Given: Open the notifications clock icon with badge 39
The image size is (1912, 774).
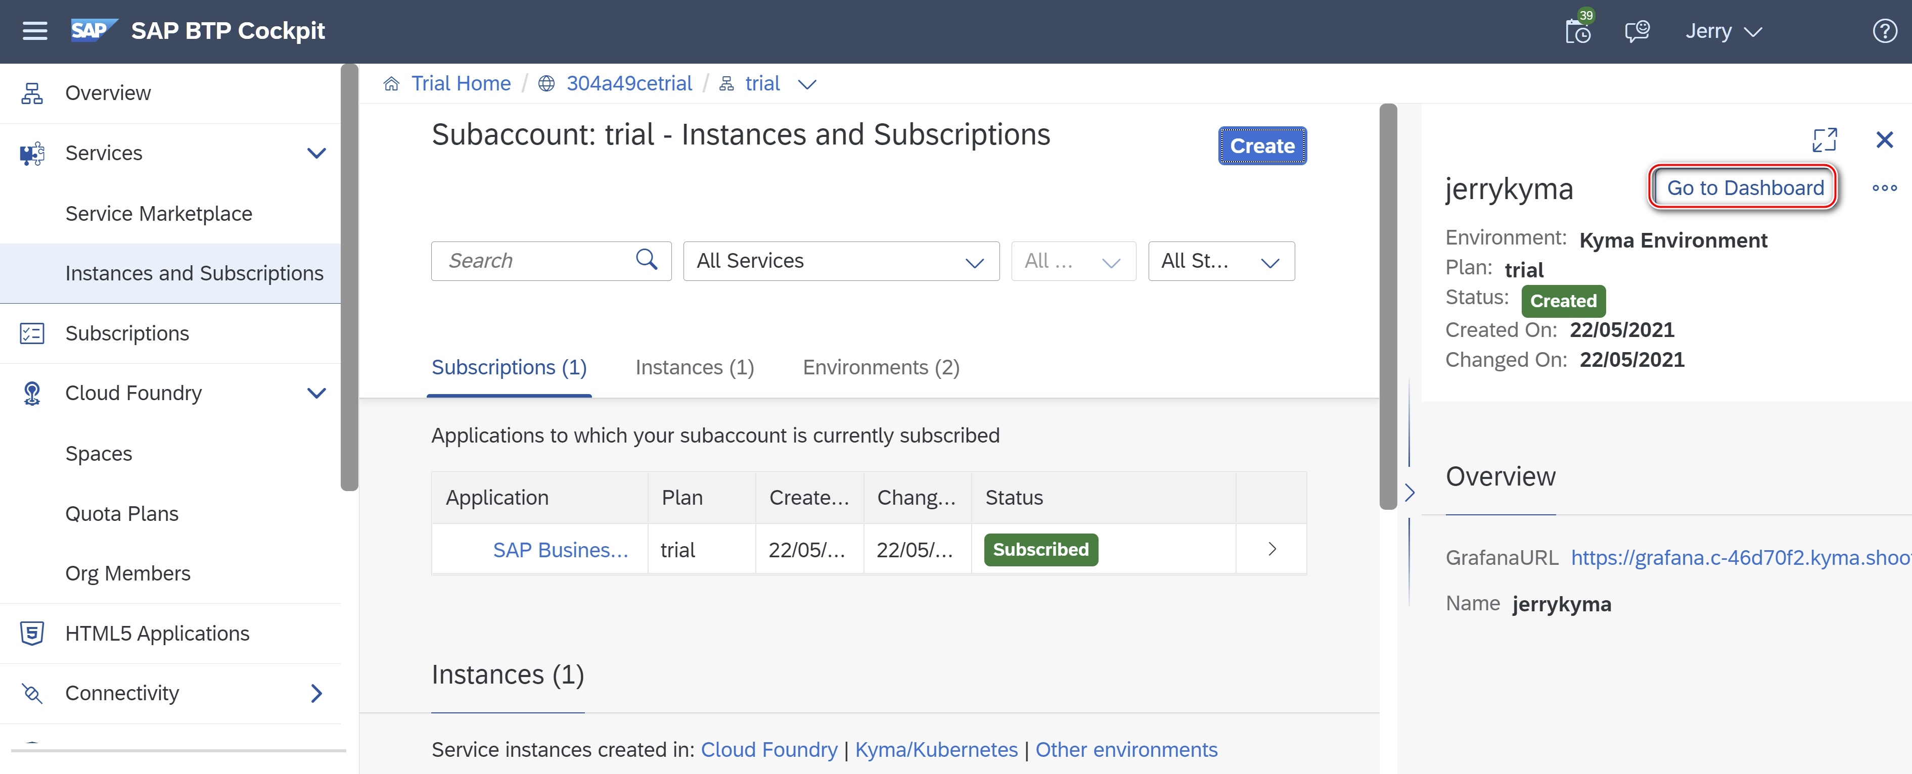Looking at the screenshot, I should pos(1578,30).
